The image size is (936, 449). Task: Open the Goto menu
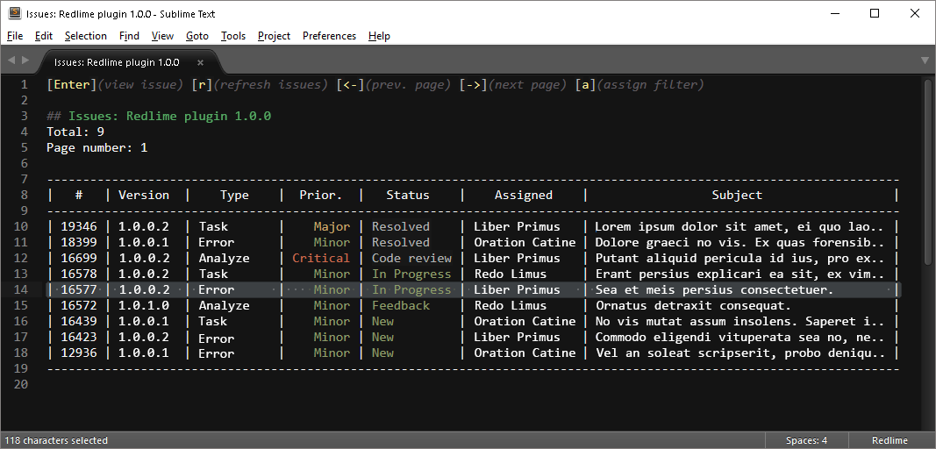tap(197, 36)
